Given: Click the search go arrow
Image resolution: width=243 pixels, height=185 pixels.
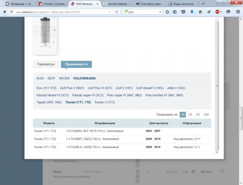Looking at the screenshot, I should tap(160, 12).
